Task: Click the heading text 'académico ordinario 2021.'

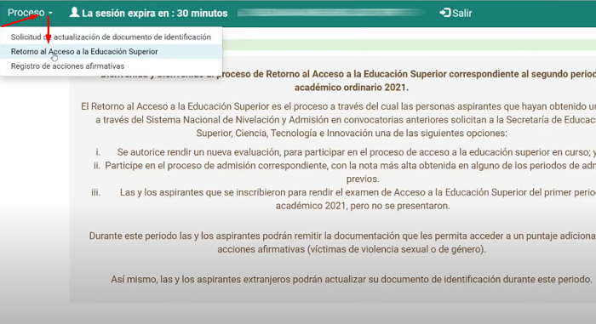Action: [x=352, y=88]
